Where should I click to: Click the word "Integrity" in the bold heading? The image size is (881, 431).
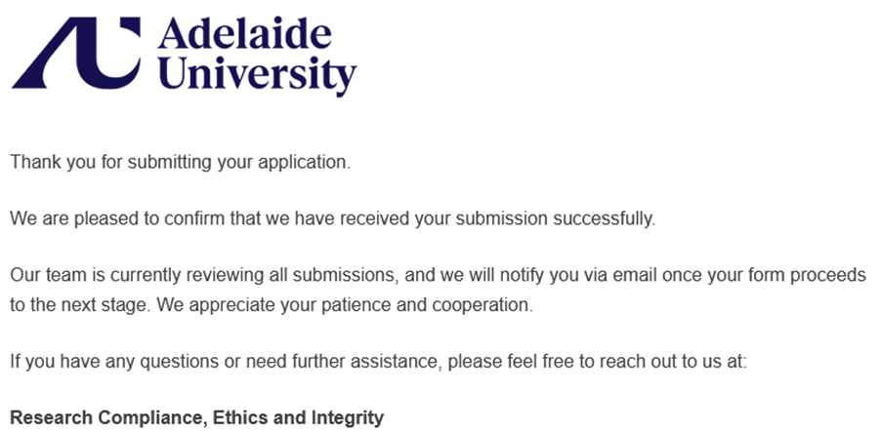[x=343, y=418]
